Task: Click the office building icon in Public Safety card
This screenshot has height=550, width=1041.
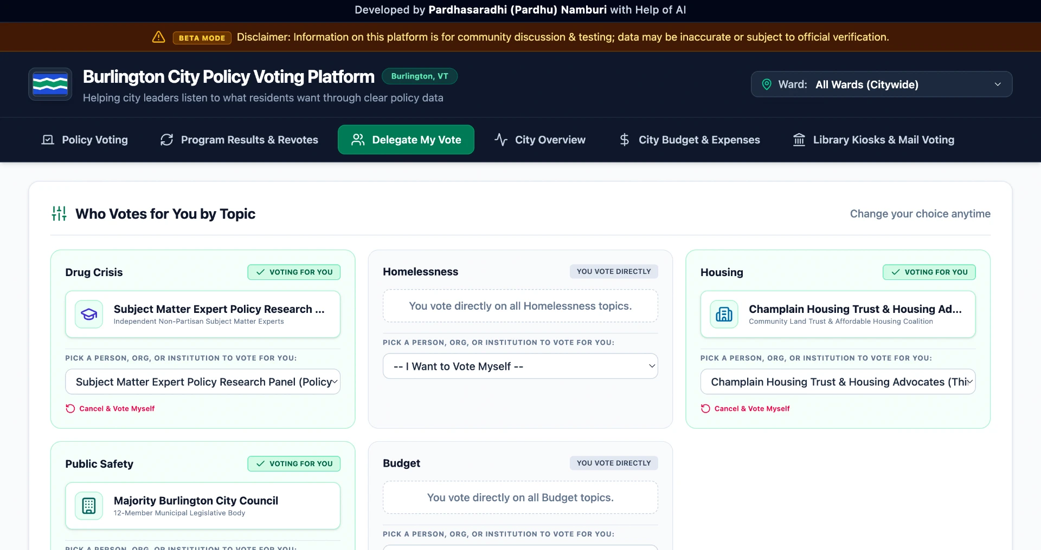Action: (x=89, y=506)
